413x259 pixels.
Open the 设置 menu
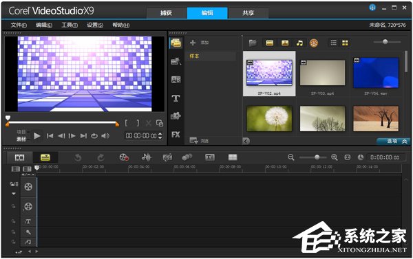[x=95, y=25]
